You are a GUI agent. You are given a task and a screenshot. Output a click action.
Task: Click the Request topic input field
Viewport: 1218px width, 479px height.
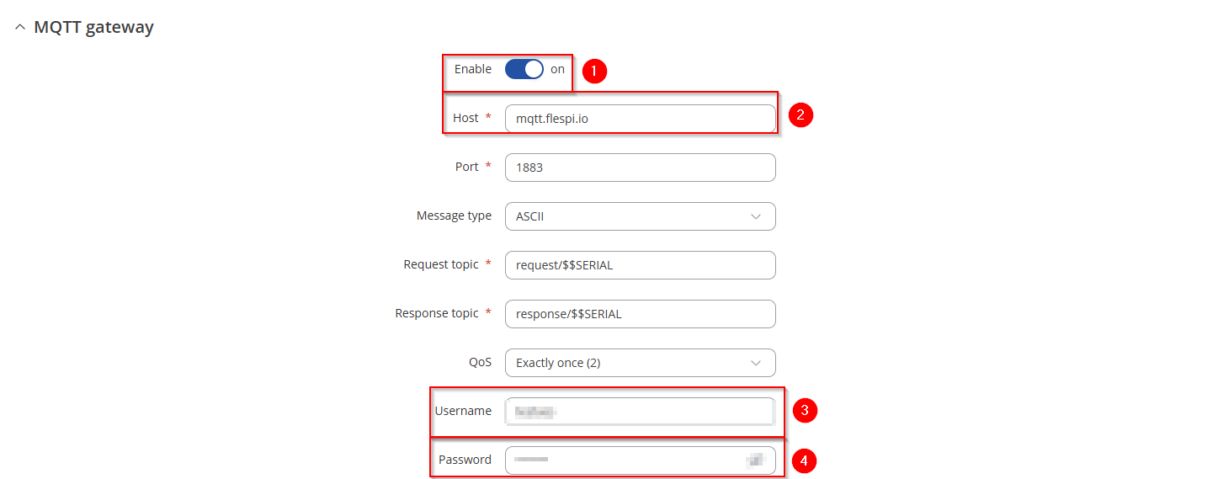click(640, 265)
